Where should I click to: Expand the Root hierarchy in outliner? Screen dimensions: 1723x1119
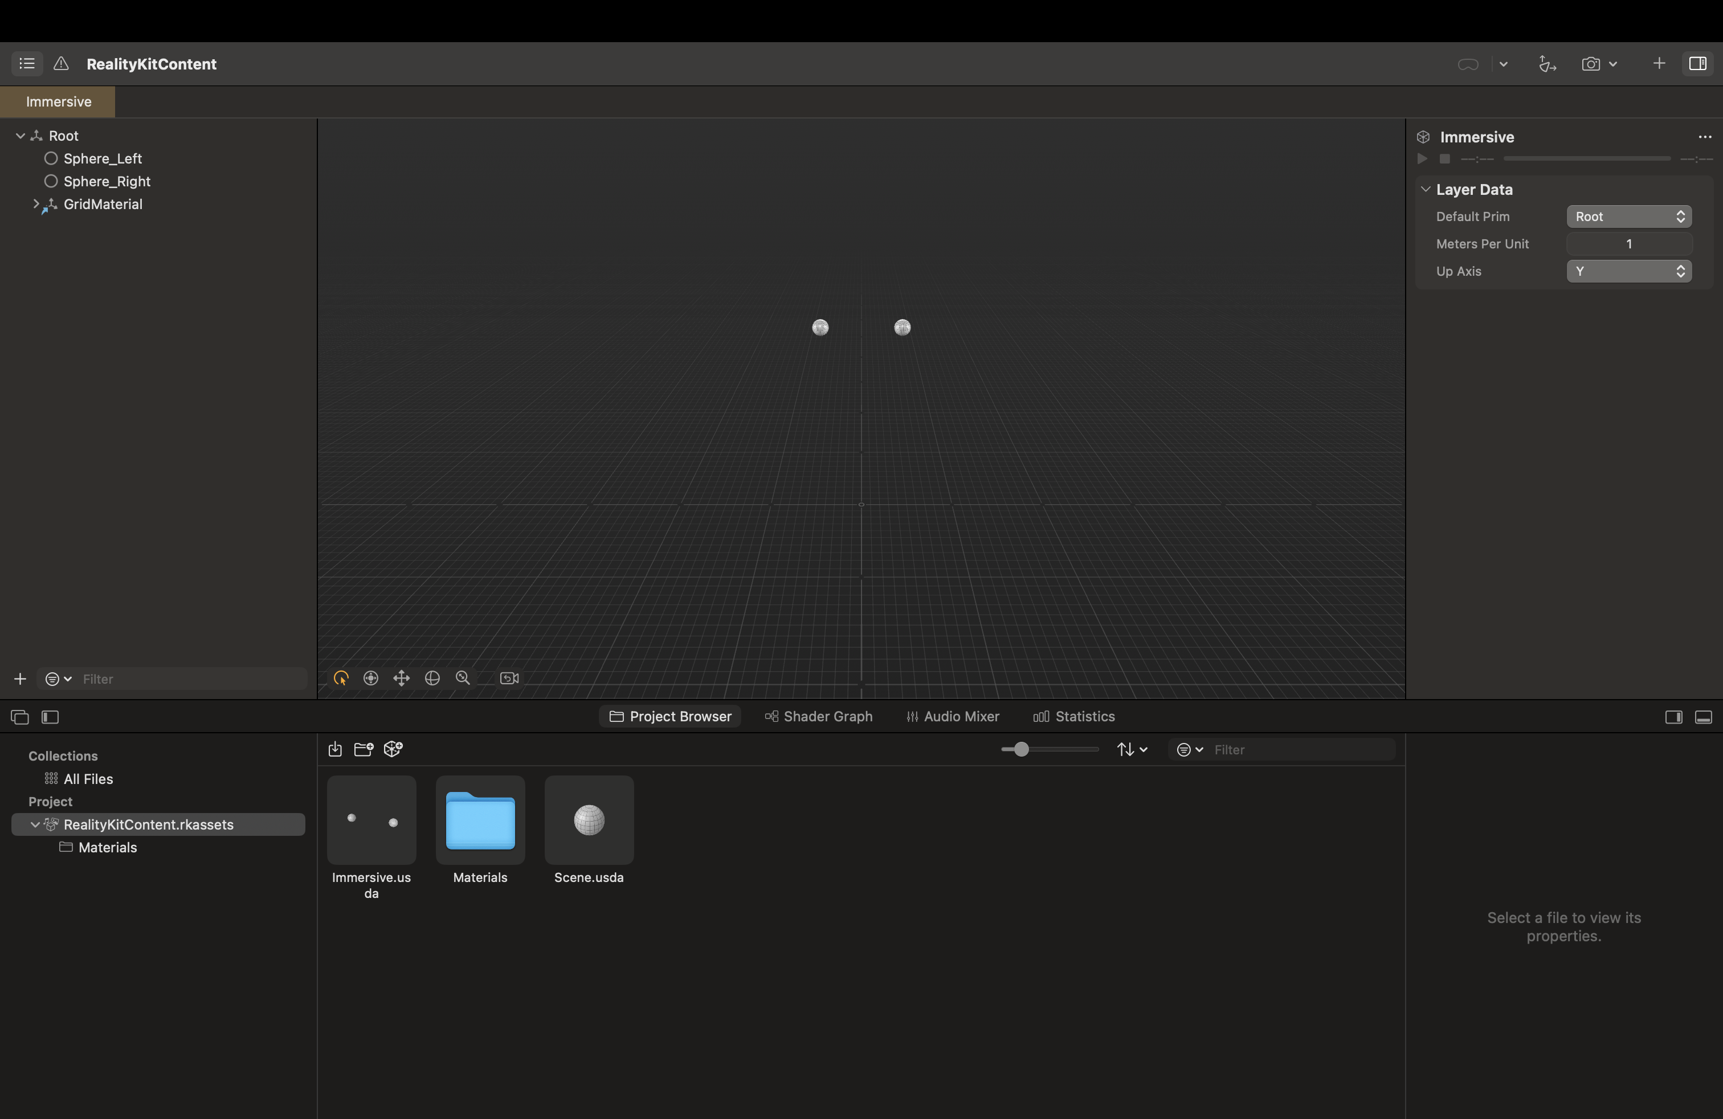point(18,136)
